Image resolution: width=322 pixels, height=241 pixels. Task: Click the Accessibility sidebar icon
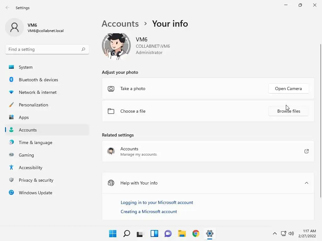(11, 168)
